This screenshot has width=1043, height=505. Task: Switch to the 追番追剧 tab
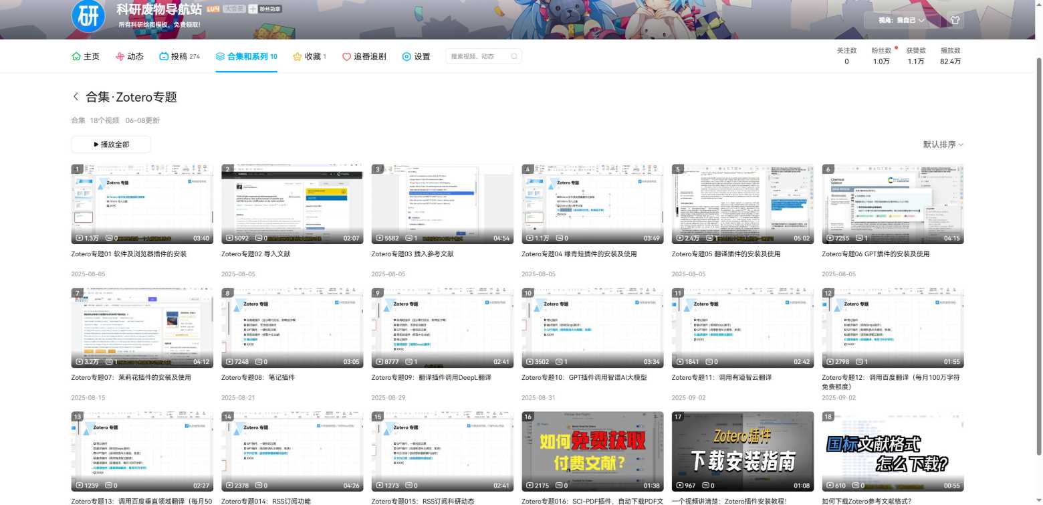[x=364, y=57]
